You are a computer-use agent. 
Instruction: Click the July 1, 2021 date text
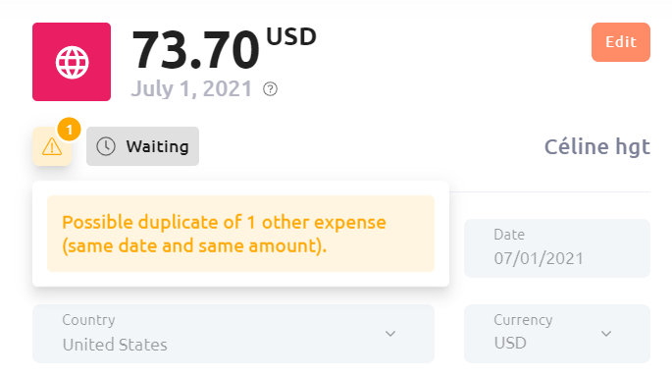tap(191, 88)
